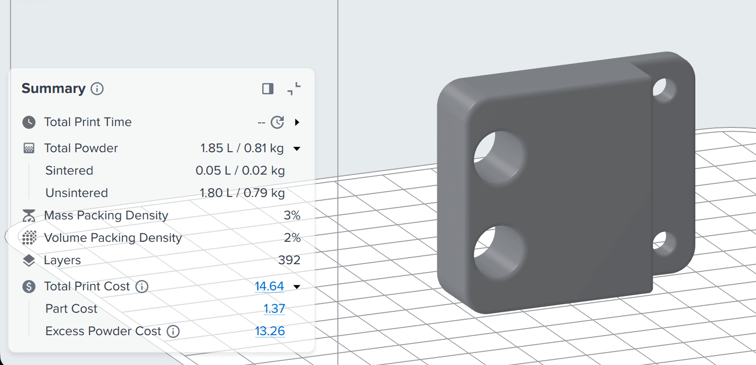Viewport: 756px width, 365px height.
Task: Click the Mass Packing Density label
Action: (106, 215)
